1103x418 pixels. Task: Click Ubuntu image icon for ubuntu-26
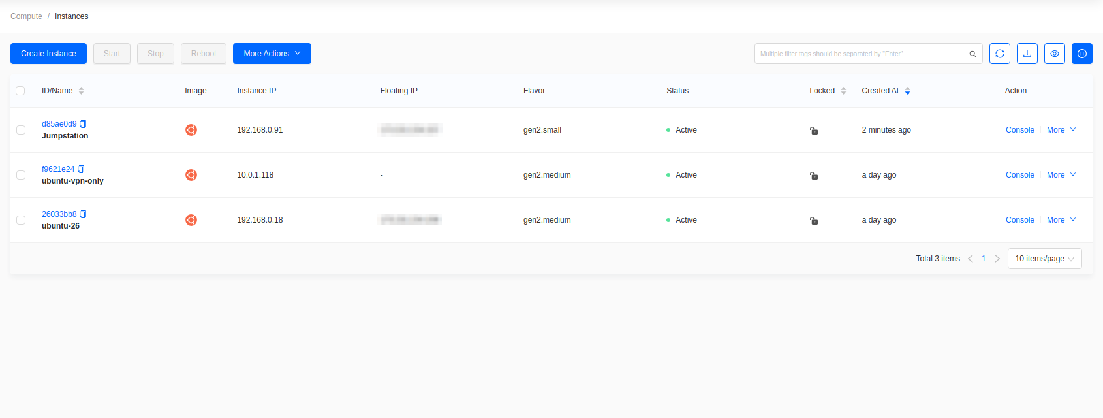[x=191, y=220]
